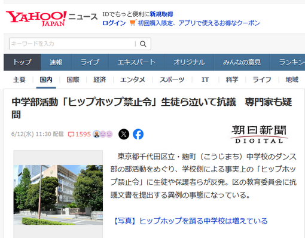Viewport: 305px width, 238px height.
Task: Open the 朝日新聞 DIGITAL logo
Action: coord(259,134)
